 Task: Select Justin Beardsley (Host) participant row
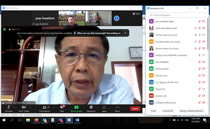click(x=177, y=28)
